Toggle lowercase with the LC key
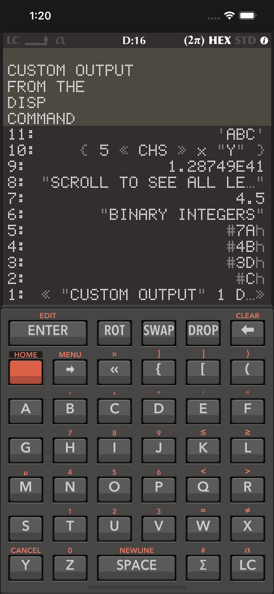 [247, 567]
